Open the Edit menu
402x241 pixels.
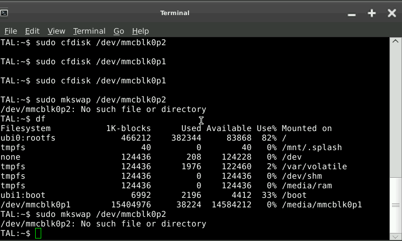click(x=32, y=31)
